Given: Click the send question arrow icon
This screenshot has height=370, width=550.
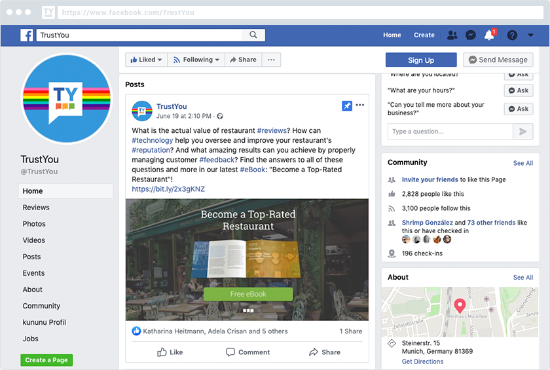Looking at the screenshot, I should (523, 132).
